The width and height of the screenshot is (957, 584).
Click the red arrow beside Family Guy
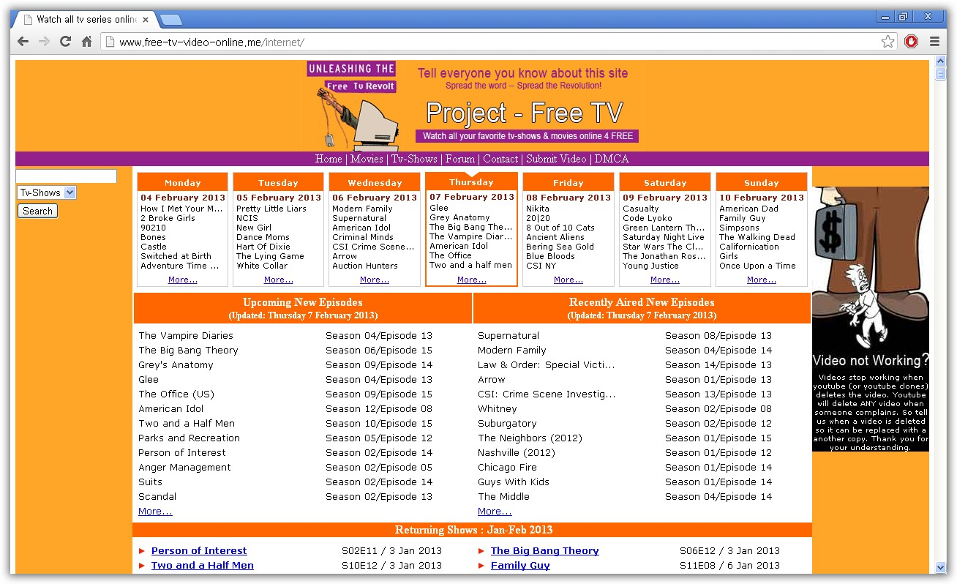481,566
